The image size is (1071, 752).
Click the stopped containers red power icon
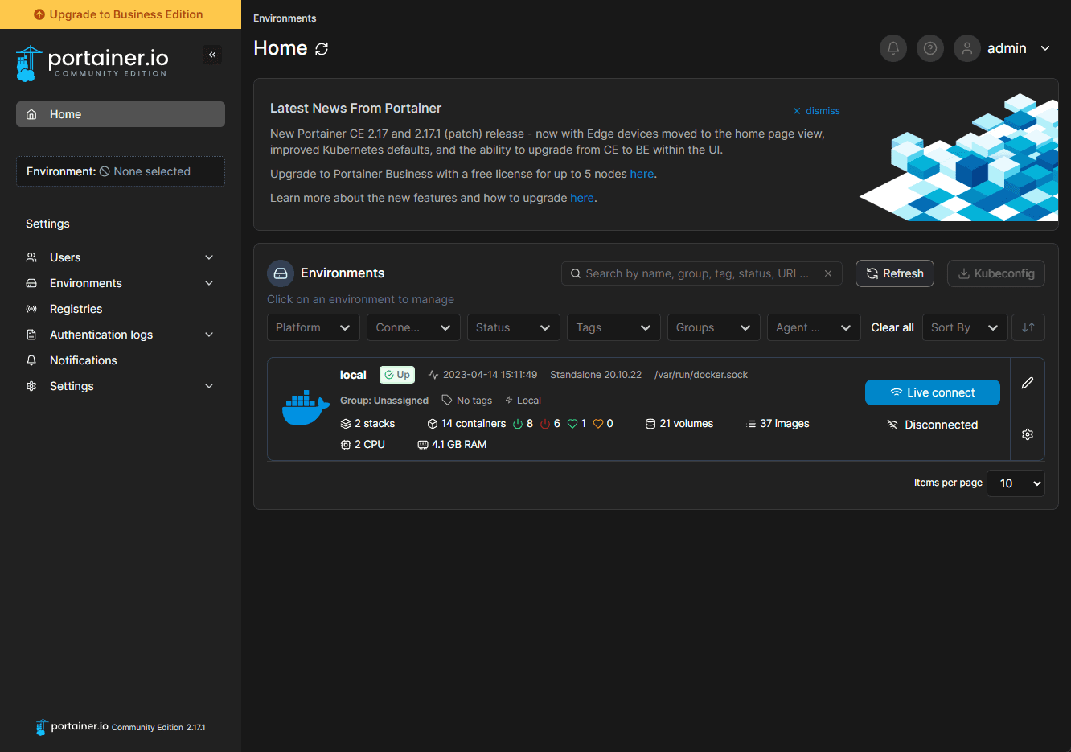pos(545,424)
